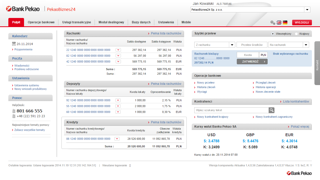
Task: Click the Kwota amount field
Action: point(248,55)
